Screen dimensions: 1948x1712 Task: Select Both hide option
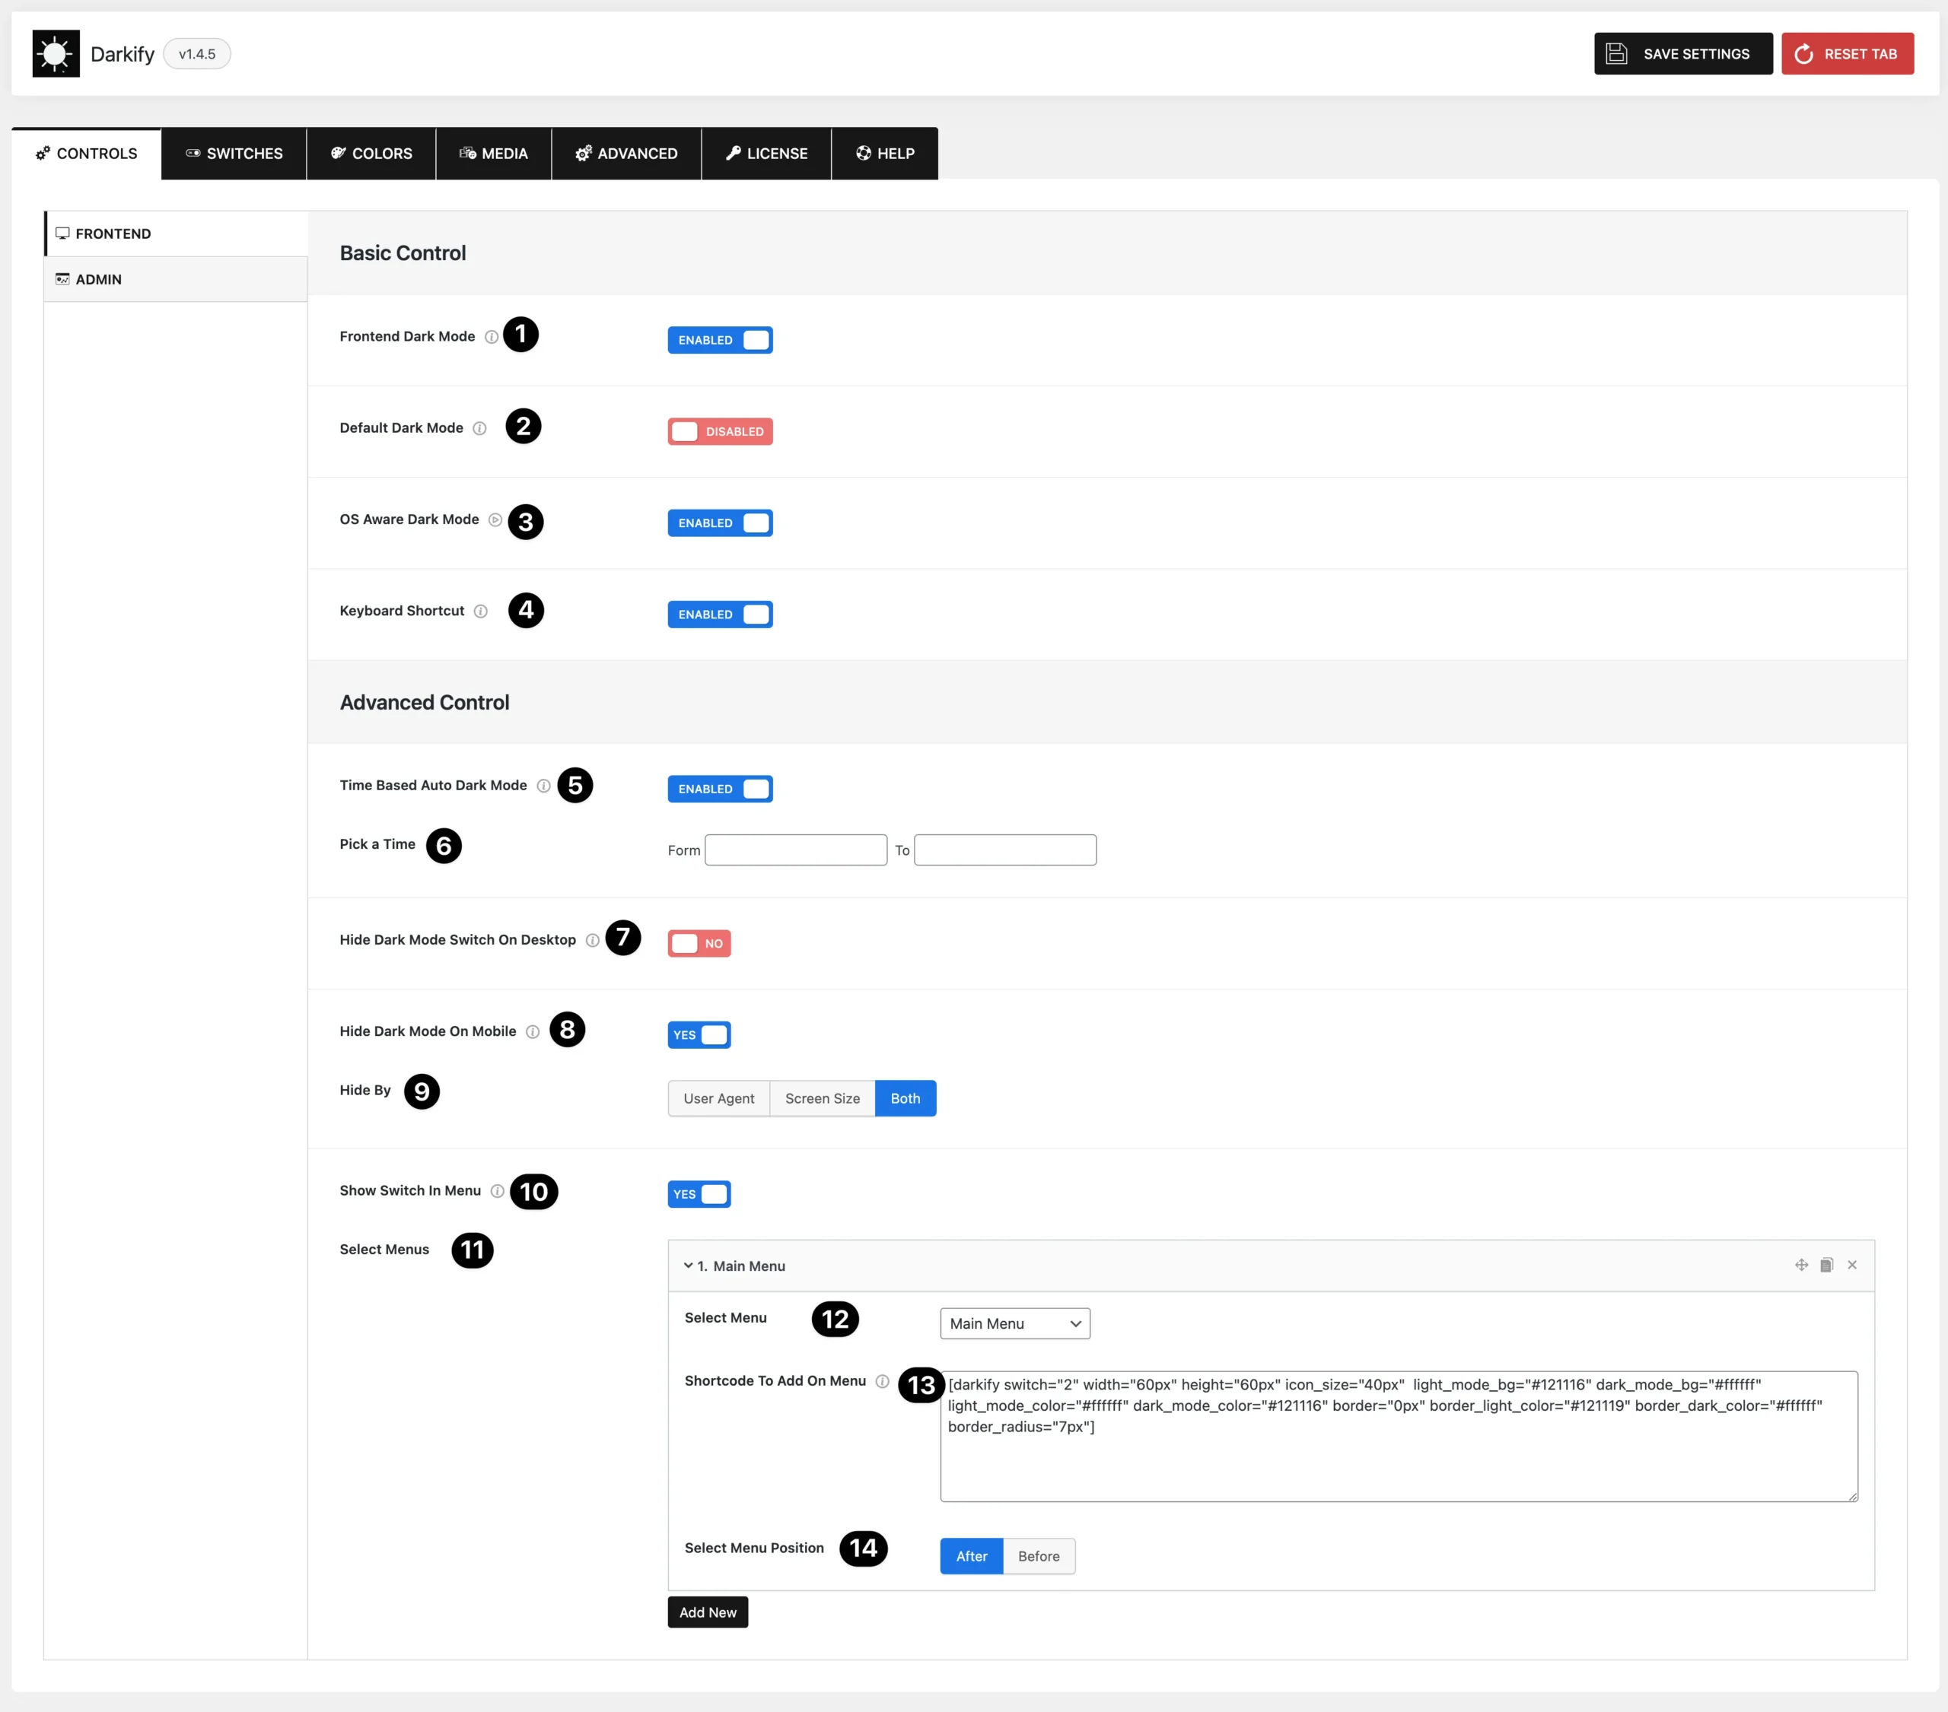906,1098
